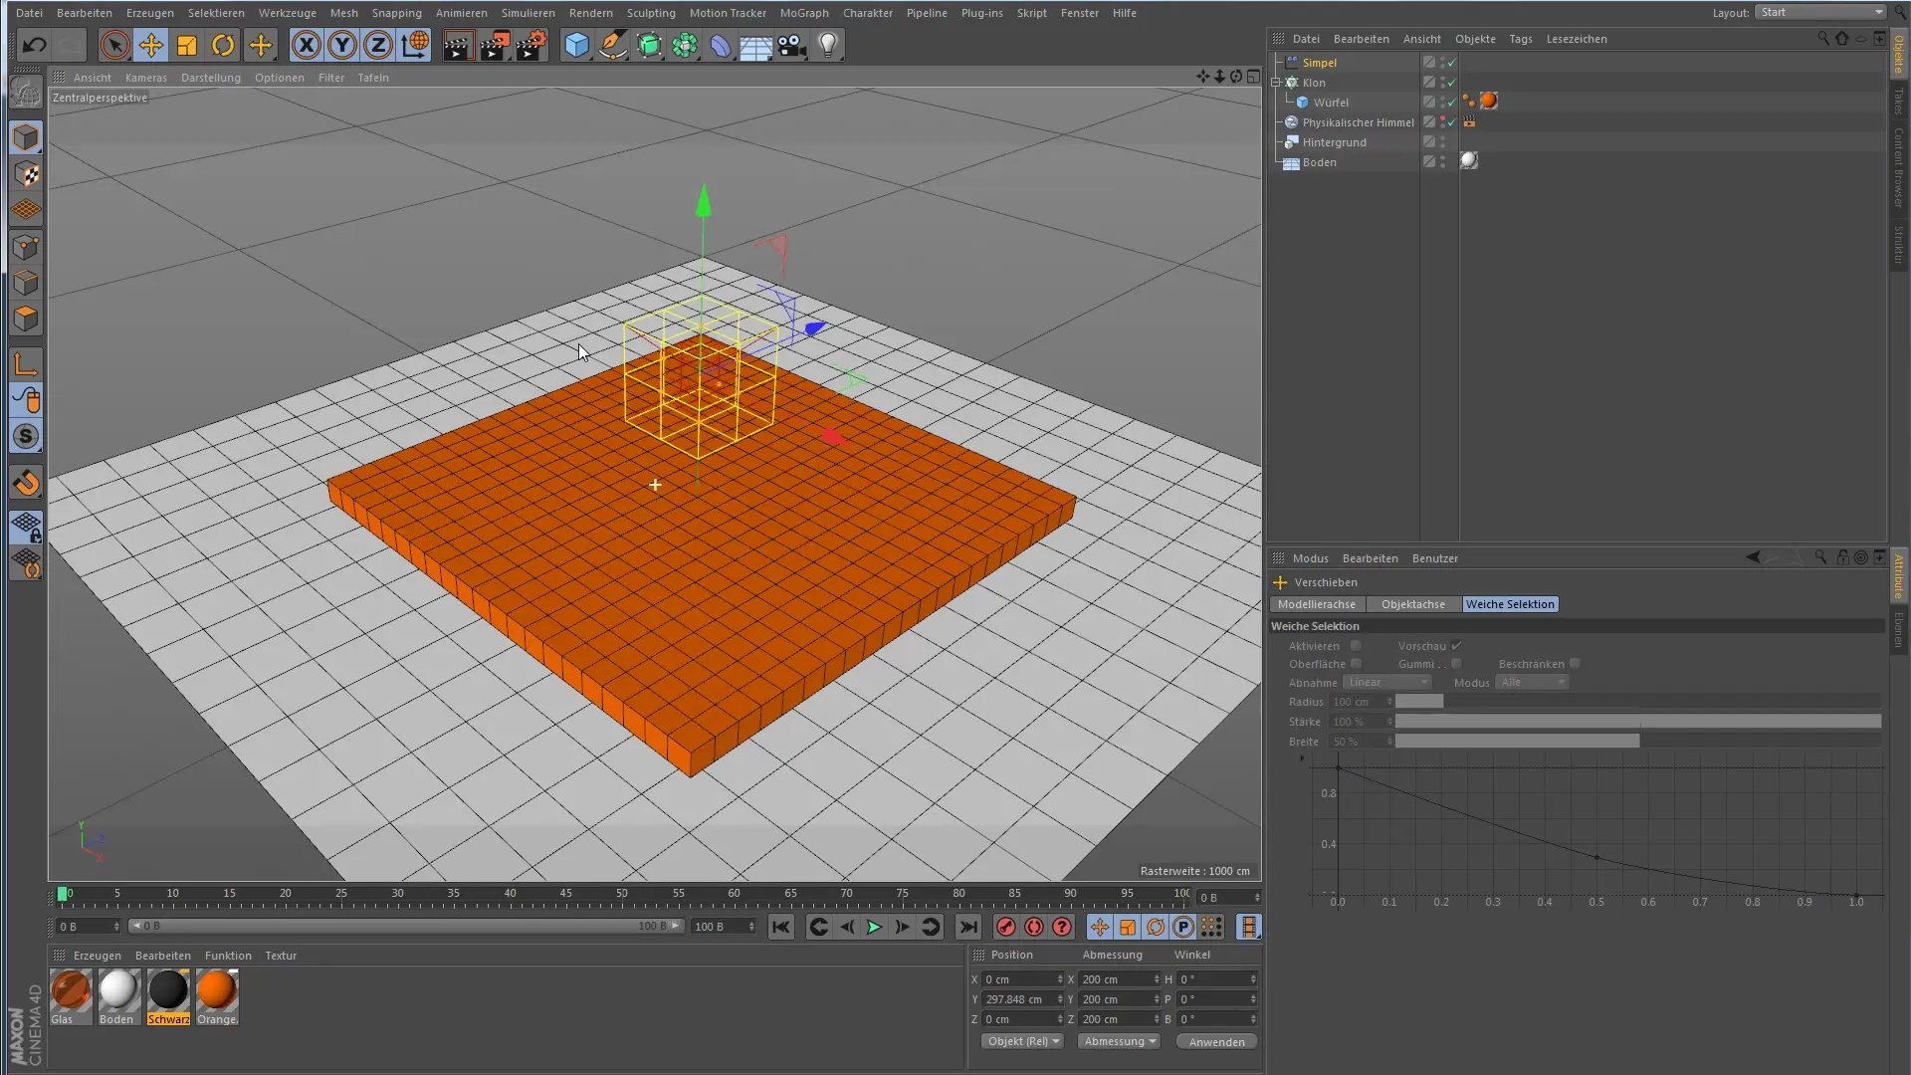Viewport: 1911px width, 1075px height.
Task: Select points mode in left toolbar
Action: (26, 247)
